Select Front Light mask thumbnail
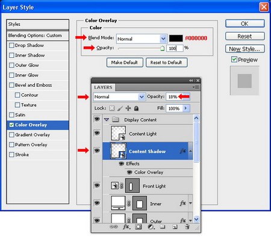The width and height of the screenshot is (271, 238). point(132,186)
